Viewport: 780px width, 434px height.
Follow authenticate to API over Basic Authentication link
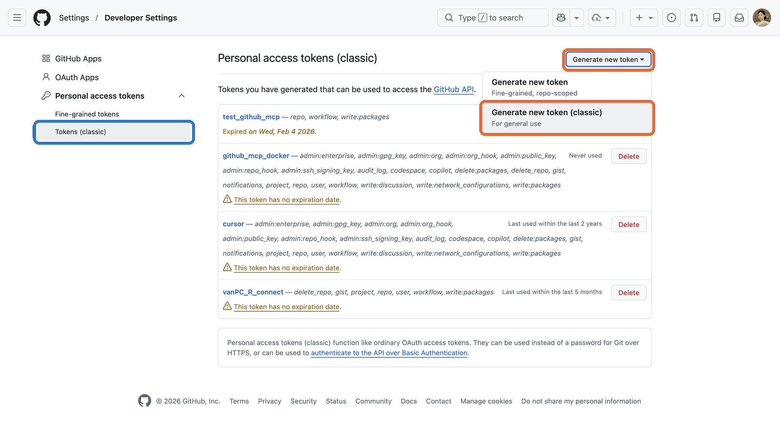pyautogui.click(x=389, y=353)
